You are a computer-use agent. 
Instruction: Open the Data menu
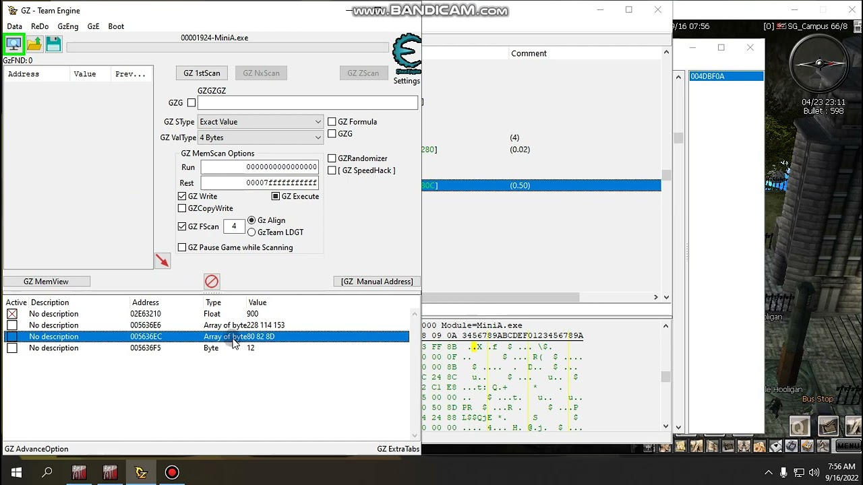14,26
